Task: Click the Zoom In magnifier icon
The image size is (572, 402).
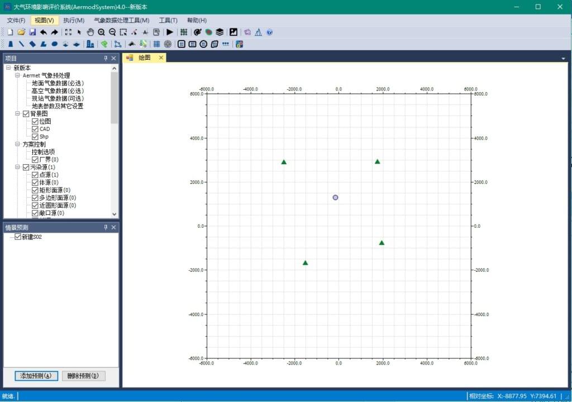Action: click(x=101, y=32)
